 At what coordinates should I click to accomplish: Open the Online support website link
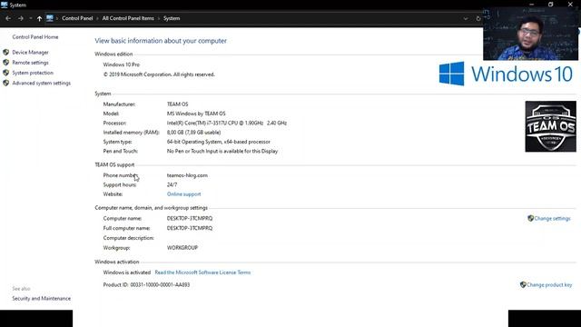[183, 194]
